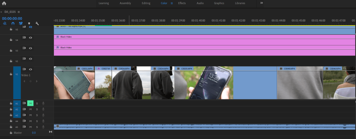Viewport: 356px width, 139px height.
Task: Enable voice-over record on A1
Action: [x=43, y=103]
